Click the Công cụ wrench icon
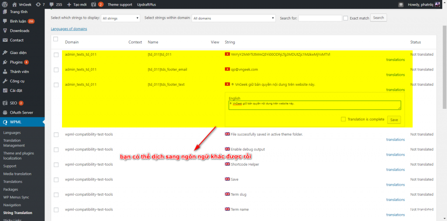This screenshot has width=447, height=221. [x=5, y=81]
